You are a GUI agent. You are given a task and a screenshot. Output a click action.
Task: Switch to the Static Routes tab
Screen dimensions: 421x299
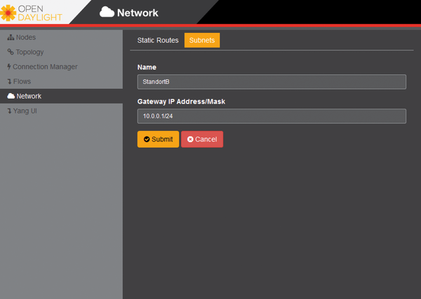(158, 41)
